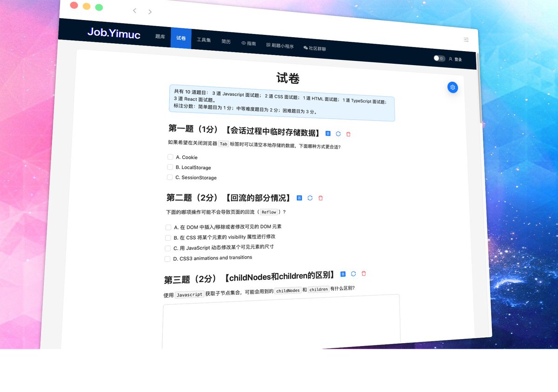Check option D. CSS3 animations and transitions

pos(167,259)
